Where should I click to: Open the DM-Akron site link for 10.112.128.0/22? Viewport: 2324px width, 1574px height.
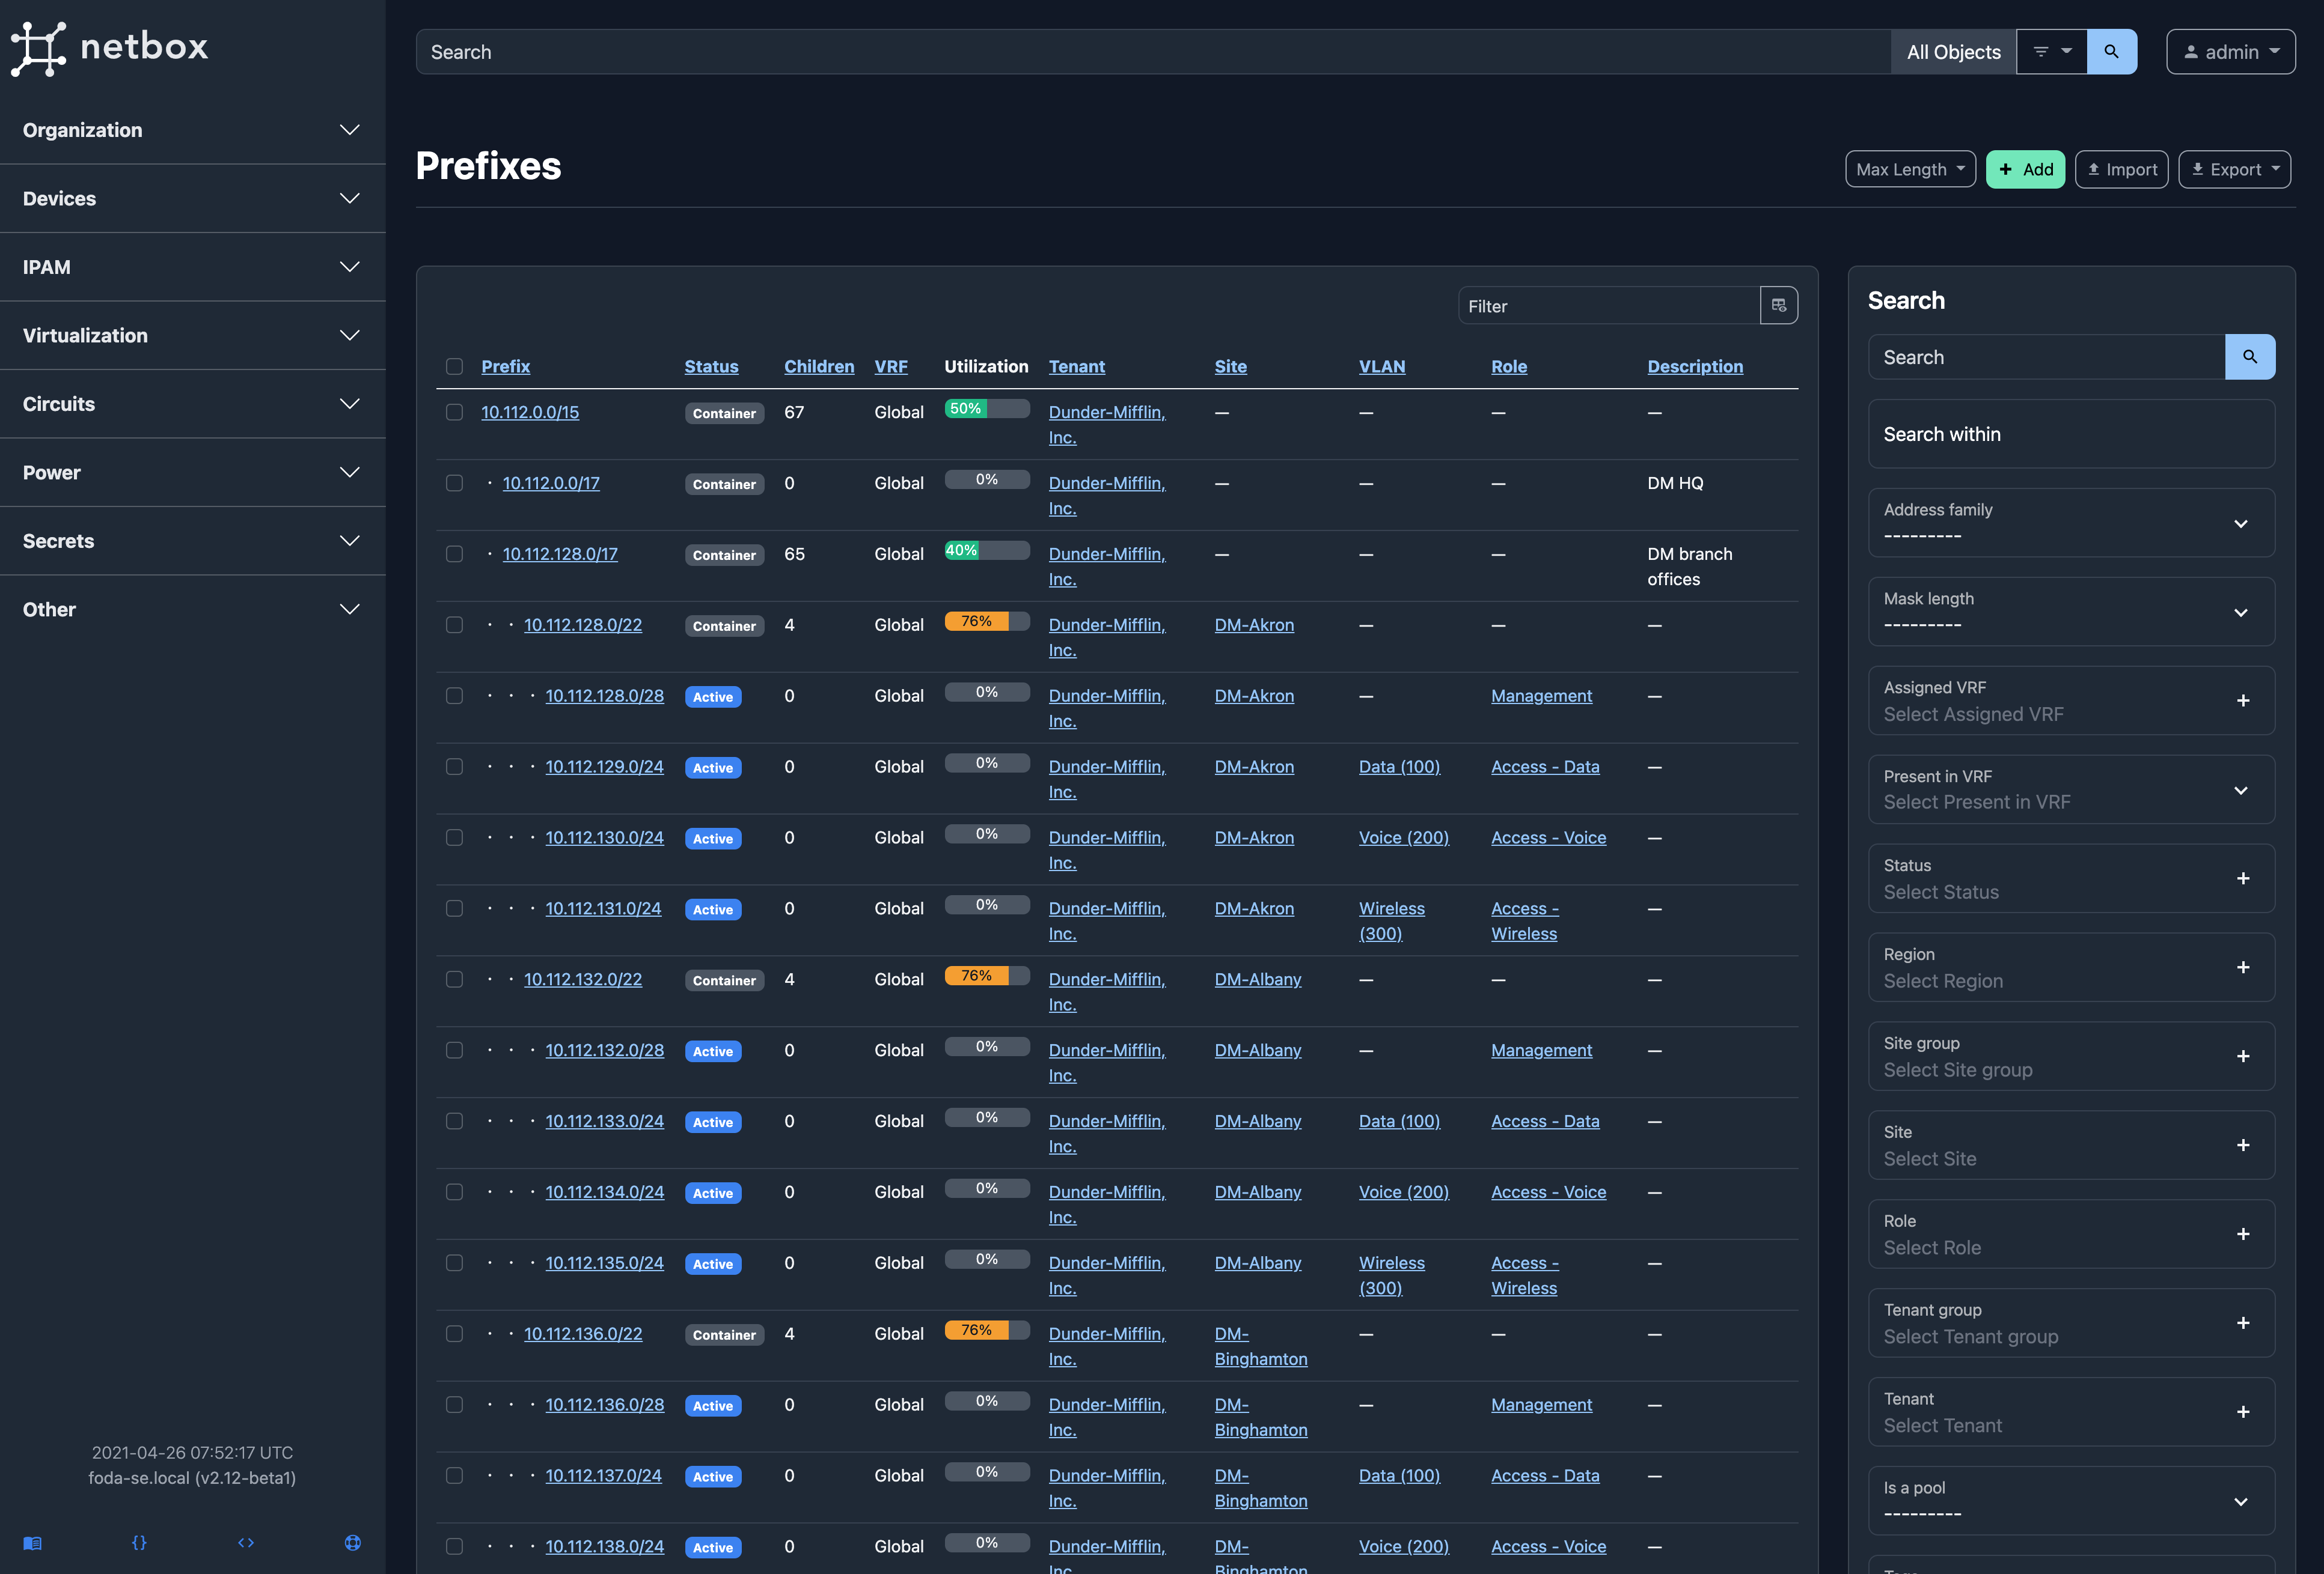pos(1253,625)
